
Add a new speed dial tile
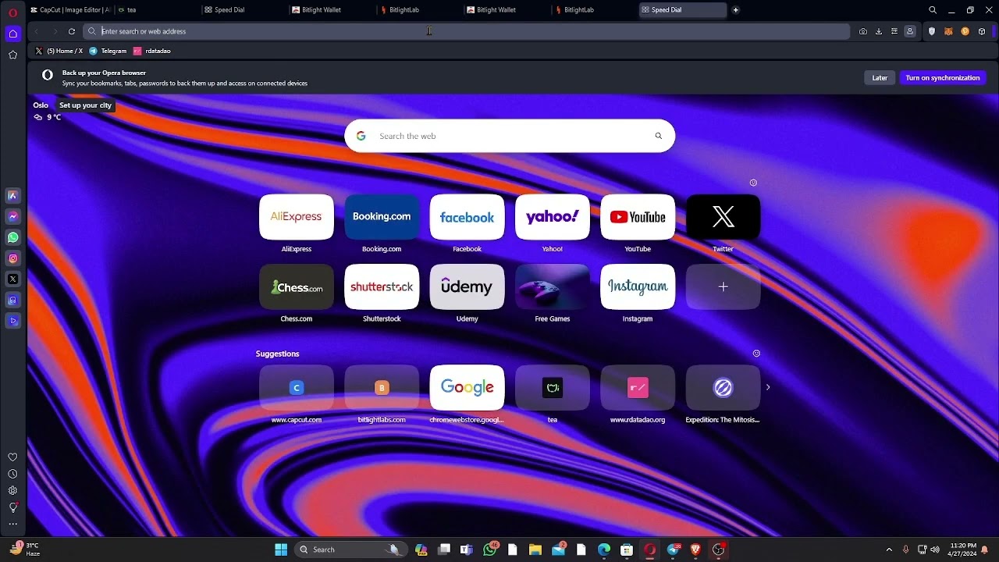[x=723, y=287]
